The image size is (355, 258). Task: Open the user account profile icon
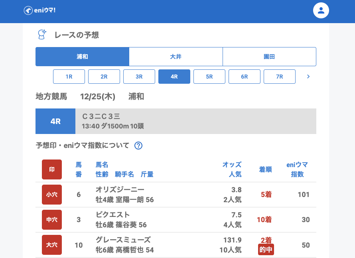click(x=321, y=10)
